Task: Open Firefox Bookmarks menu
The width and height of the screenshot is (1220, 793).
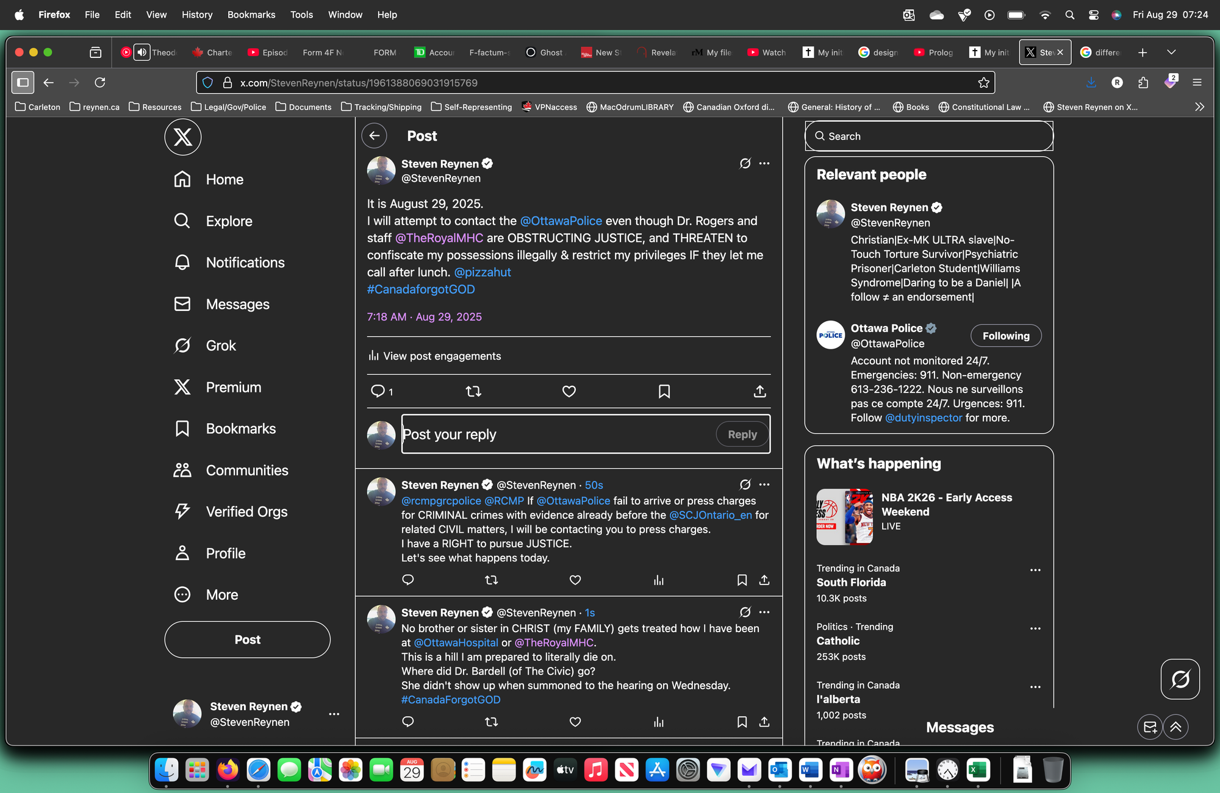Action: pos(251,15)
